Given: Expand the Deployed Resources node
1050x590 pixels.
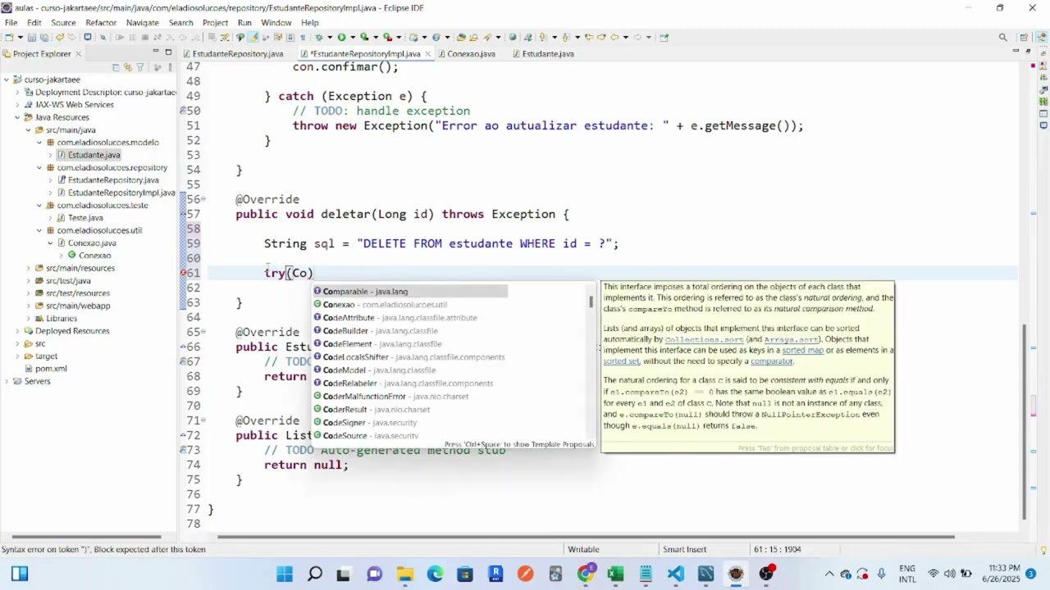Looking at the screenshot, I should tap(17, 331).
